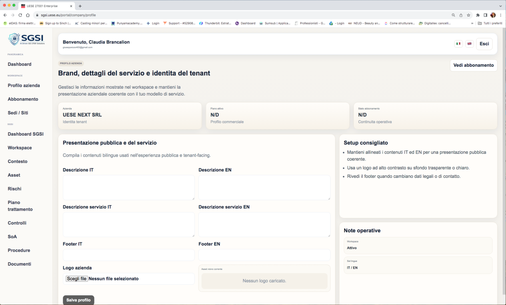Switch language with the UK flag icon
Image resolution: width=506 pixels, height=305 pixels.
(x=469, y=44)
